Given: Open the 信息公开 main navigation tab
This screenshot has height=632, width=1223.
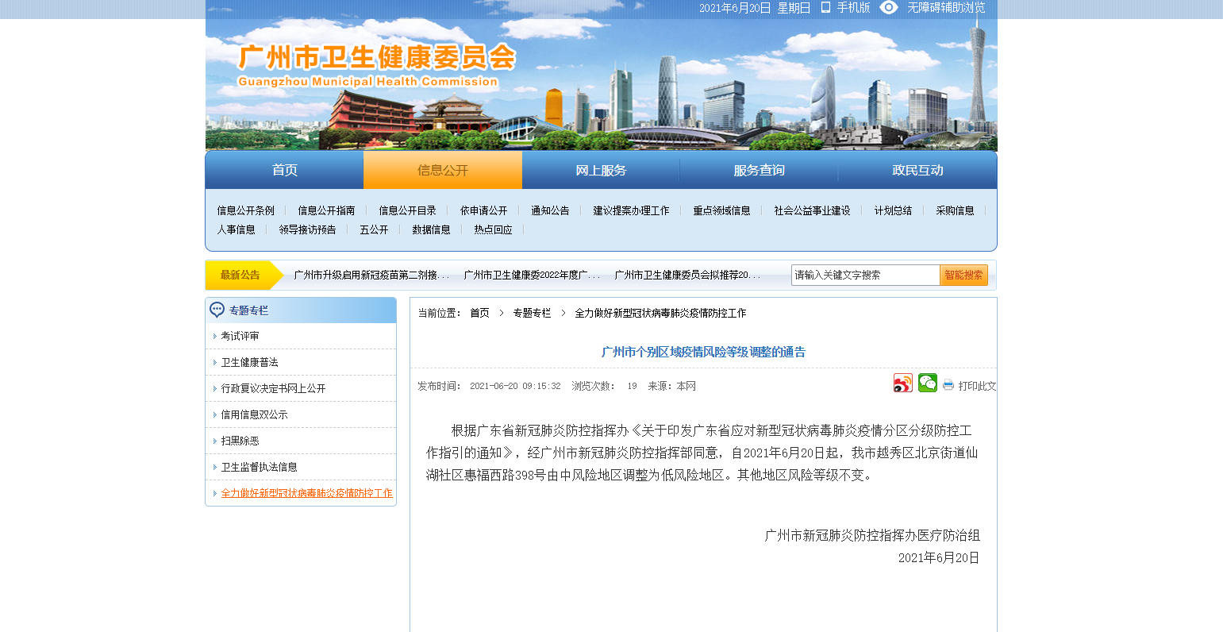Looking at the screenshot, I should coord(443,170).
